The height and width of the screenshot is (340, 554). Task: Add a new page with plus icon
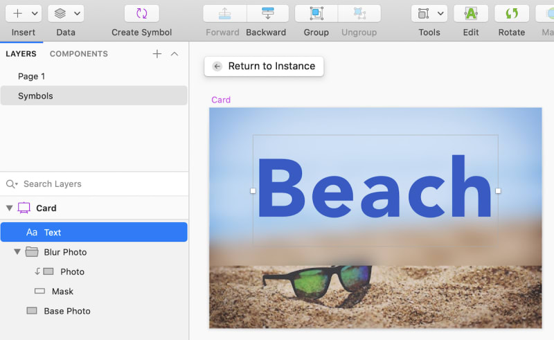coord(157,54)
